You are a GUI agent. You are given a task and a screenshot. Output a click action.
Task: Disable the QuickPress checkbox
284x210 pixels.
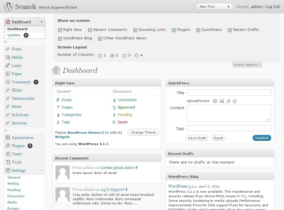pyautogui.click(x=198, y=30)
